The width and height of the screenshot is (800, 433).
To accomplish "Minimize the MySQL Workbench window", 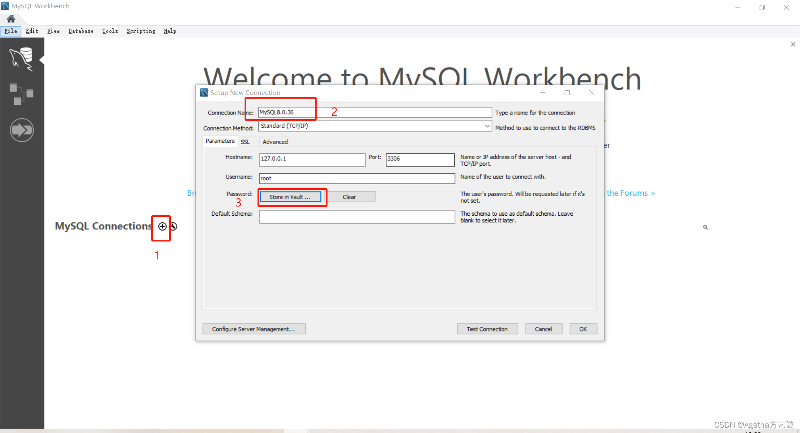I will [x=738, y=7].
